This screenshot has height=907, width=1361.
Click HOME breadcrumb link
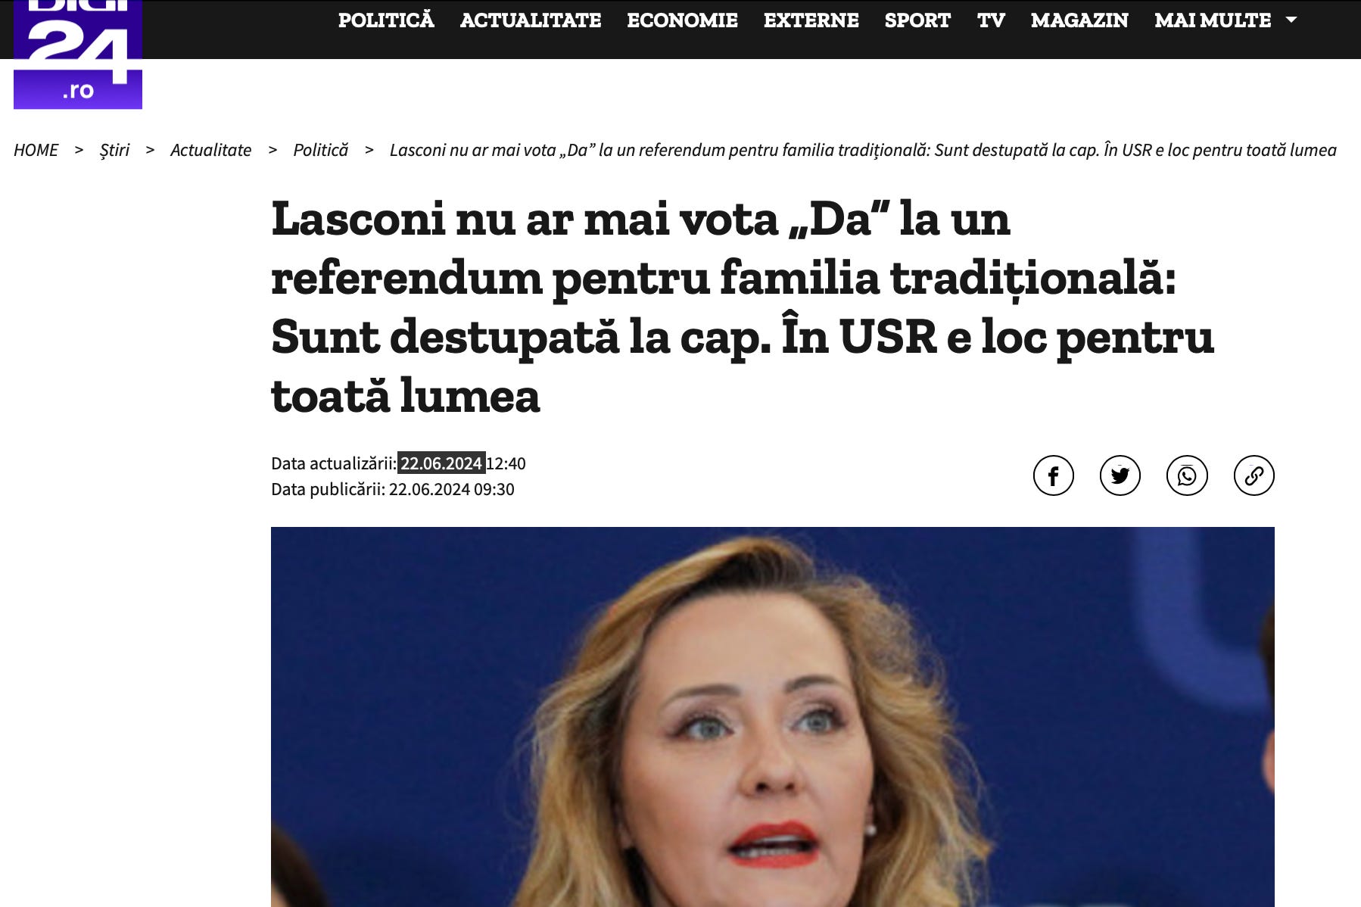point(36,150)
